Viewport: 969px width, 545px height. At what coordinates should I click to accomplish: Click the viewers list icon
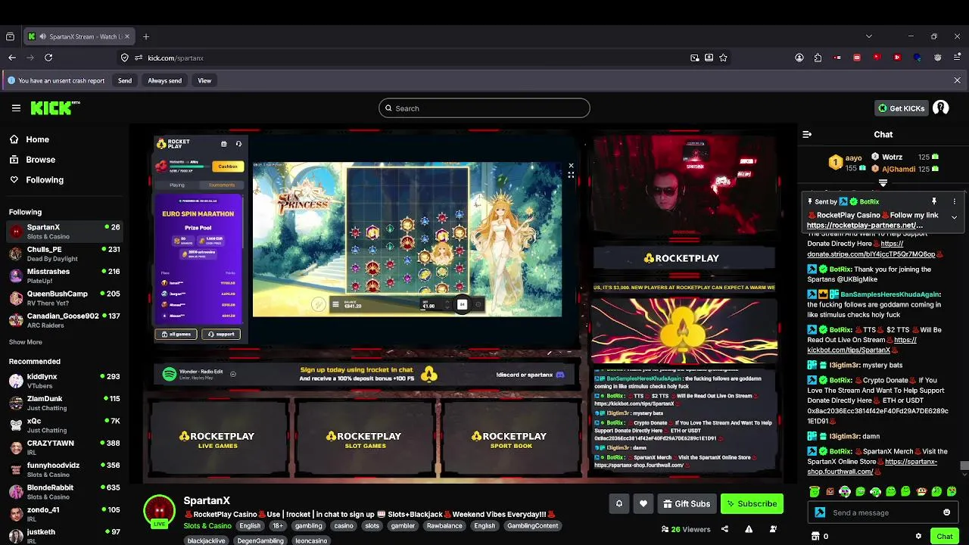point(665,529)
